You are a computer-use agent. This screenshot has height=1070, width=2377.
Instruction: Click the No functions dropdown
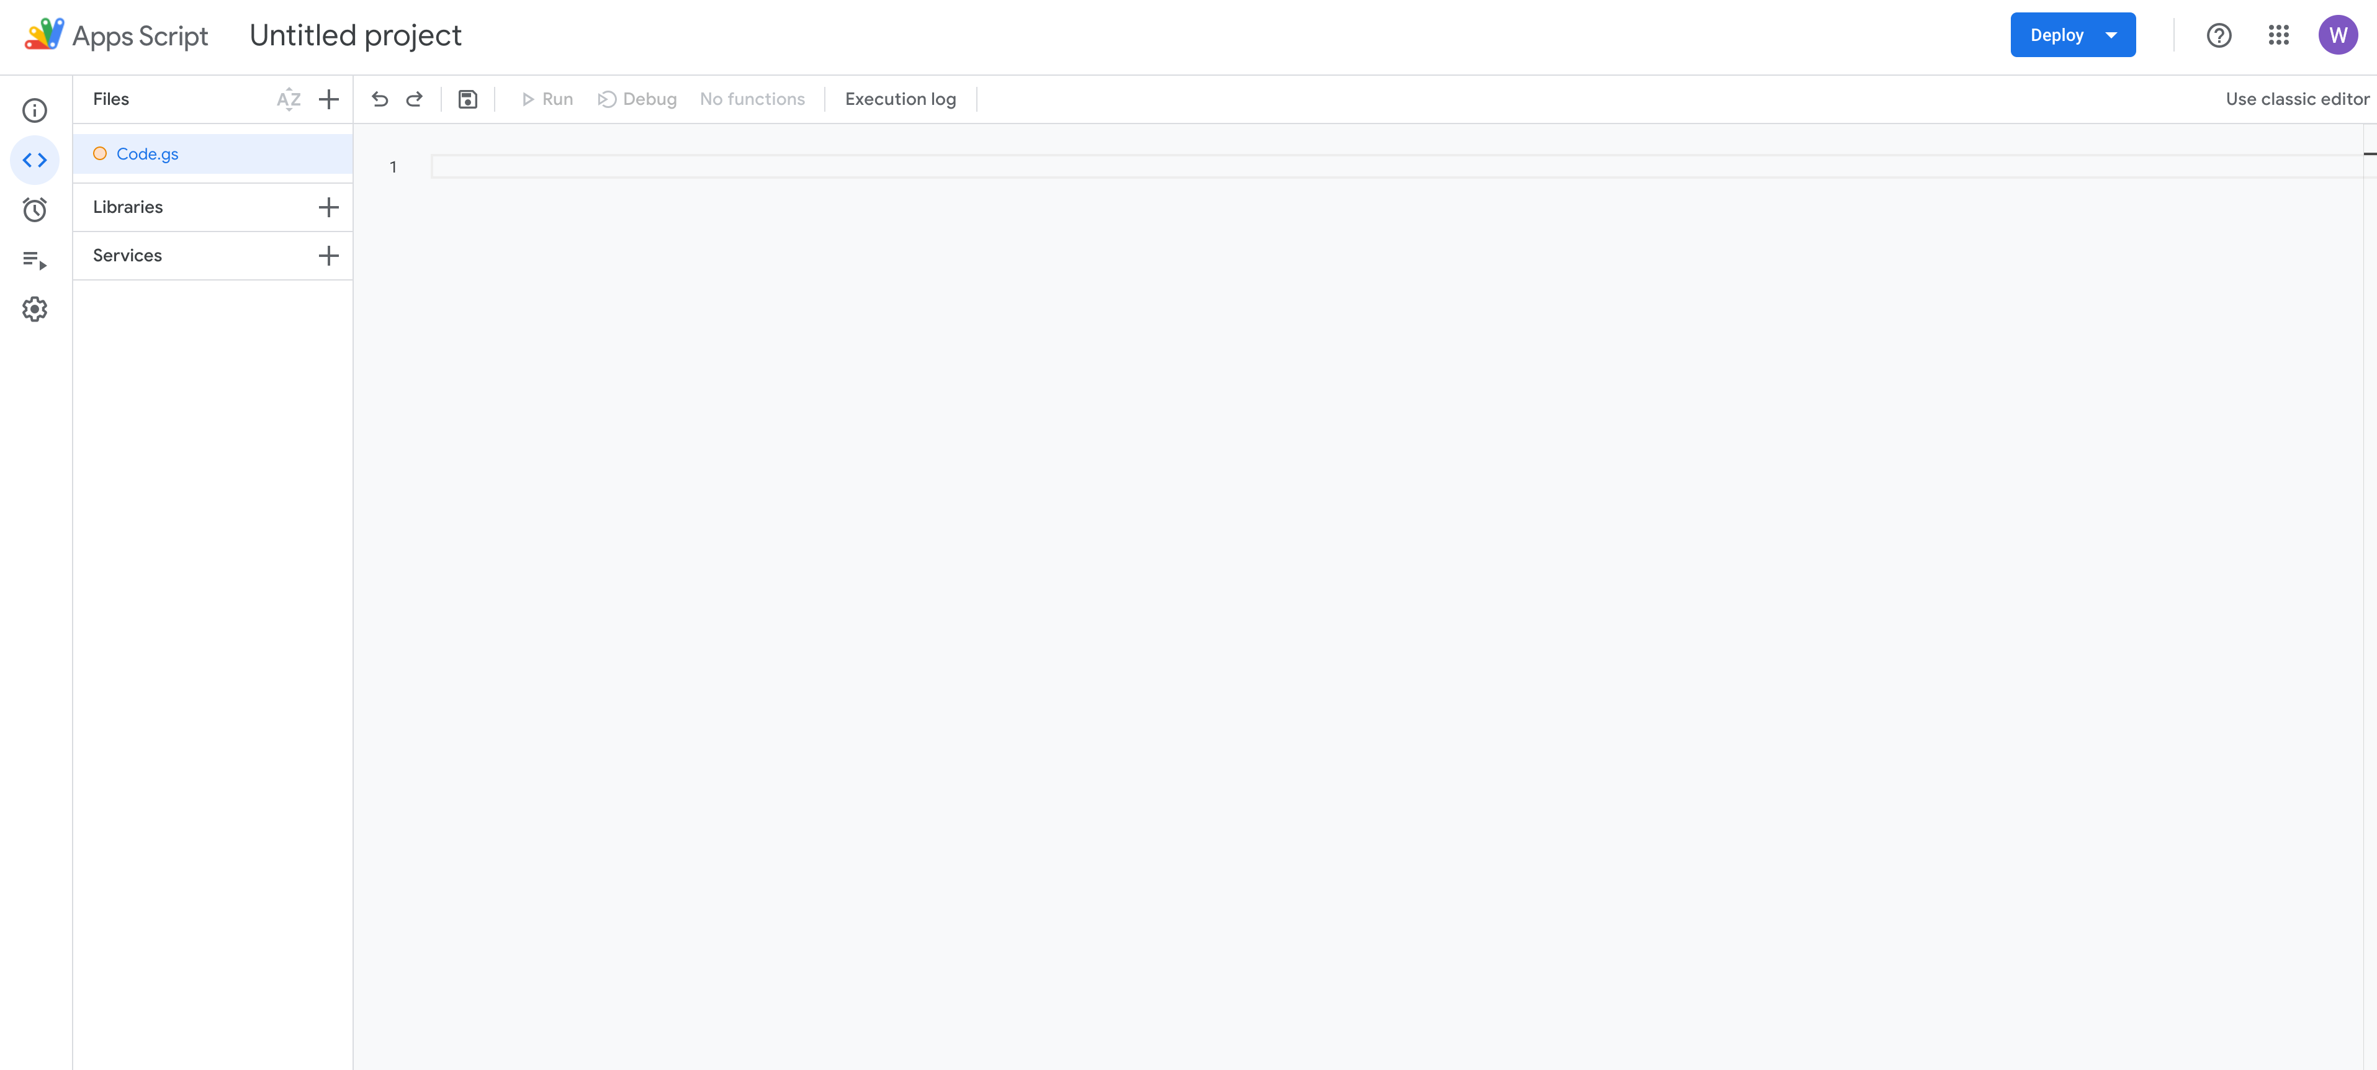point(752,99)
